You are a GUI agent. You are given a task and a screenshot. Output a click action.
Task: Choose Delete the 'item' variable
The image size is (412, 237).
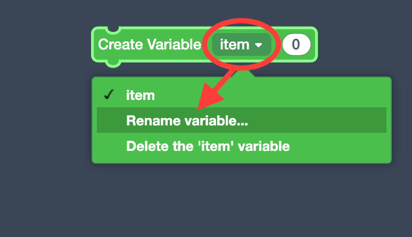pos(208,146)
